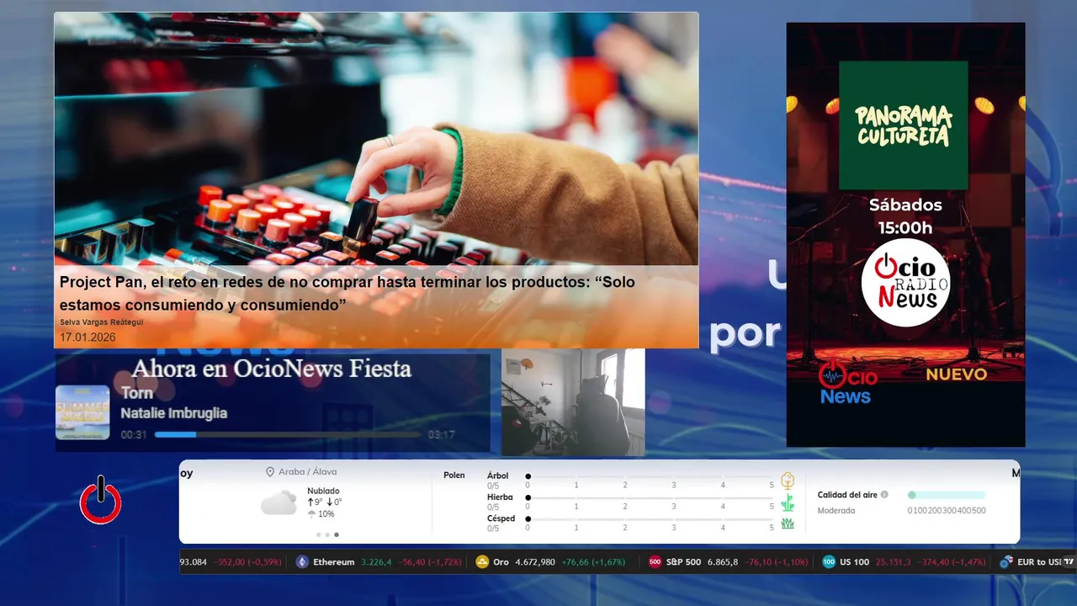Click the TradingView logo in the ticker
1077x606 pixels.
(x=1069, y=561)
